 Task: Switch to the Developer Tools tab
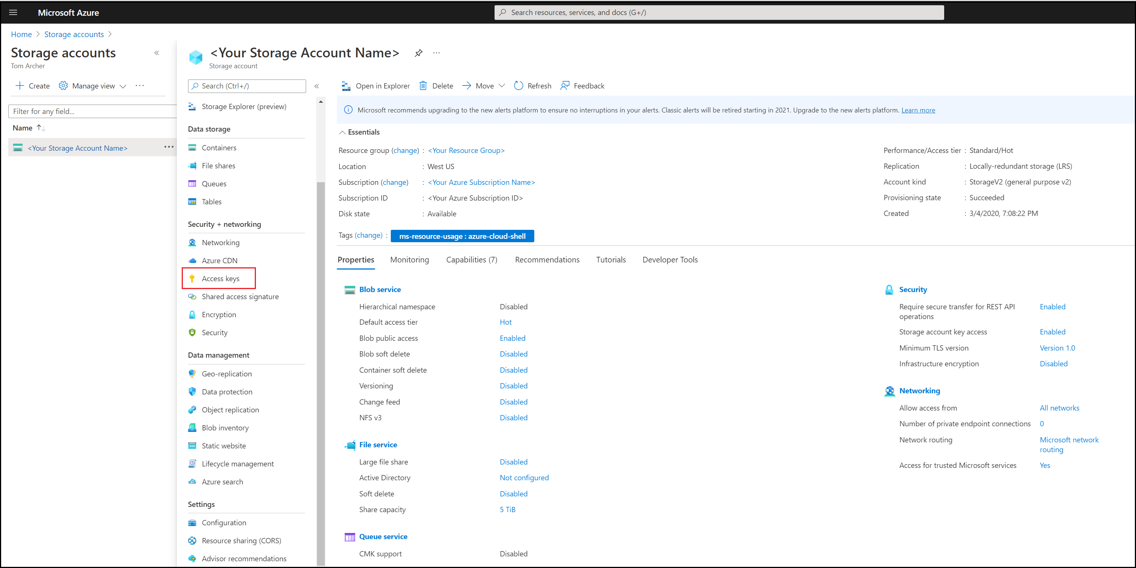pyautogui.click(x=670, y=259)
